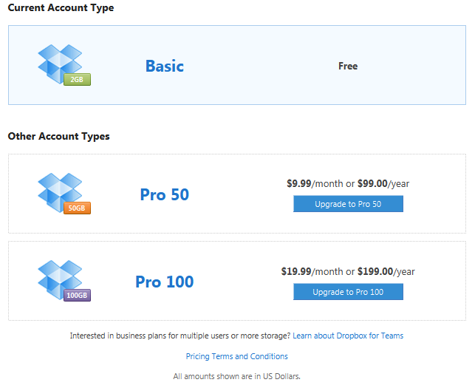This screenshot has height=388, width=475.
Task: Click the Basic plan title
Action: [165, 66]
